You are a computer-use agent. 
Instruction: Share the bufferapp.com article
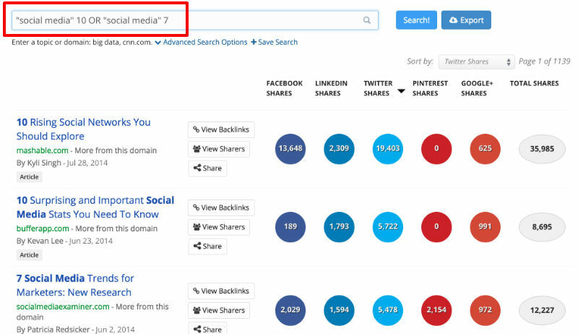click(x=207, y=247)
